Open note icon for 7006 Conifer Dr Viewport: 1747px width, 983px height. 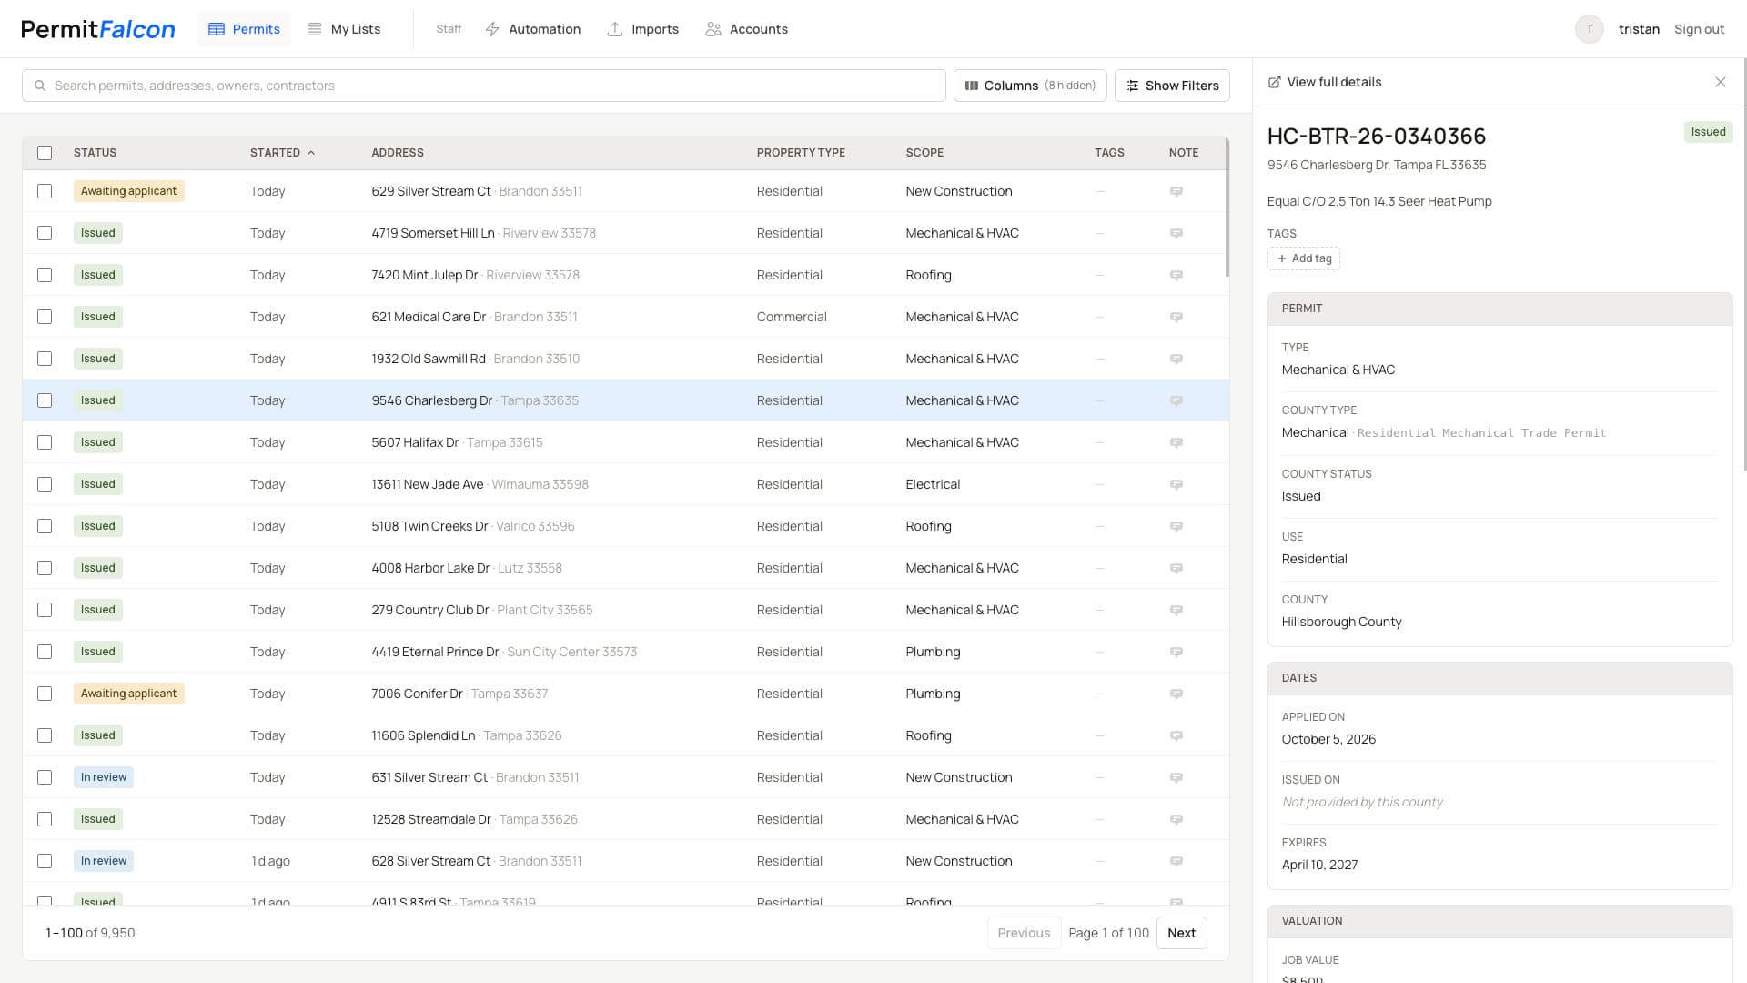(1176, 694)
